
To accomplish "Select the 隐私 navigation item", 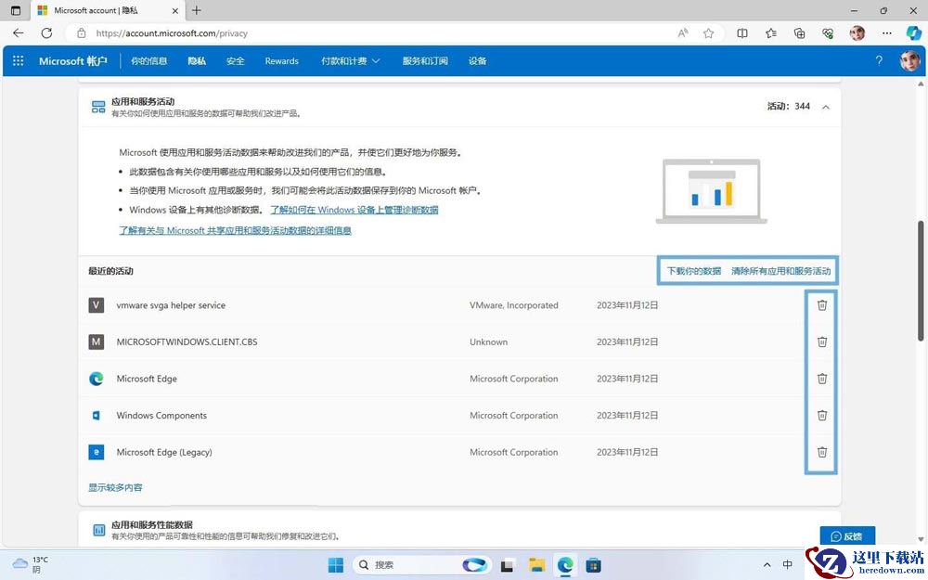I will click(x=197, y=61).
